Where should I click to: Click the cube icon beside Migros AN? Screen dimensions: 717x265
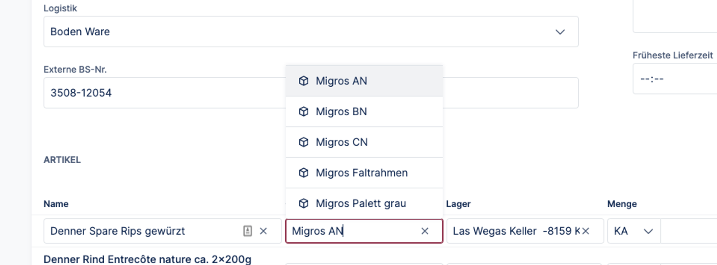pos(304,81)
